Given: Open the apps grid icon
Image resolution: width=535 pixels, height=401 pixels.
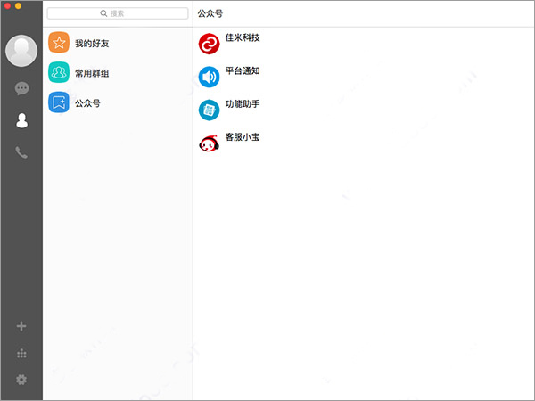Looking at the screenshot, I should [x=21, y=354].
